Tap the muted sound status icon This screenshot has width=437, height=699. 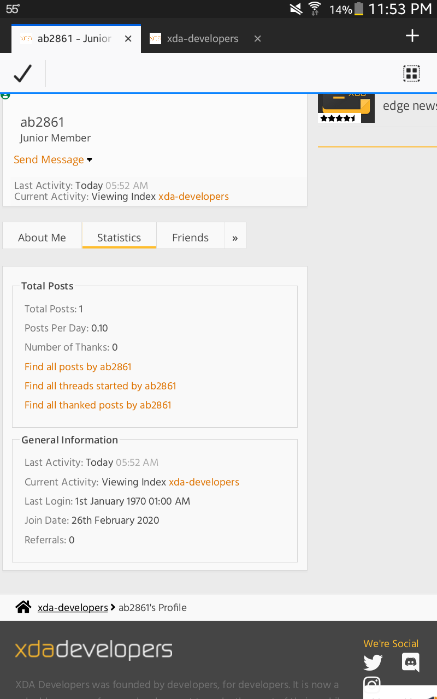tap(296, 9)
